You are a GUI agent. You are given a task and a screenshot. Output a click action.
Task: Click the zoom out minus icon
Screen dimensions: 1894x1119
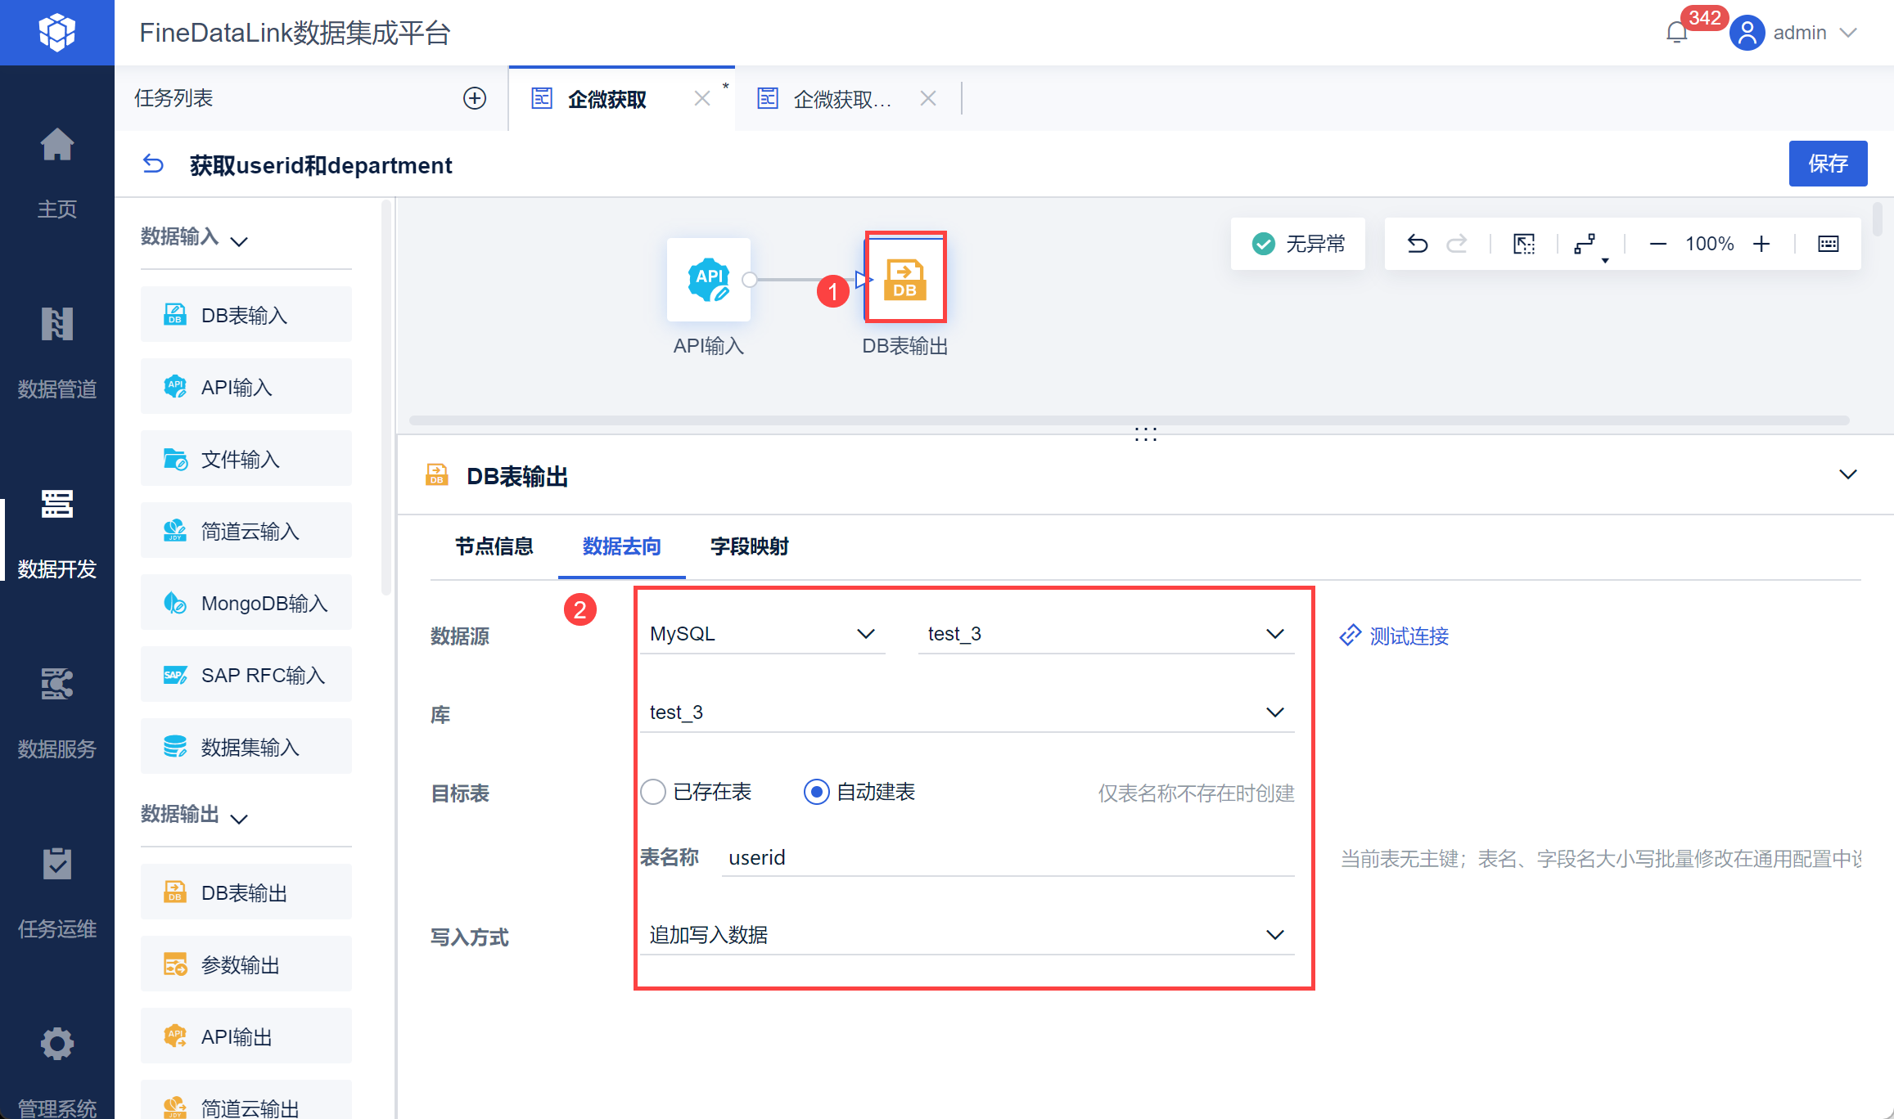tap(1657, 244)
